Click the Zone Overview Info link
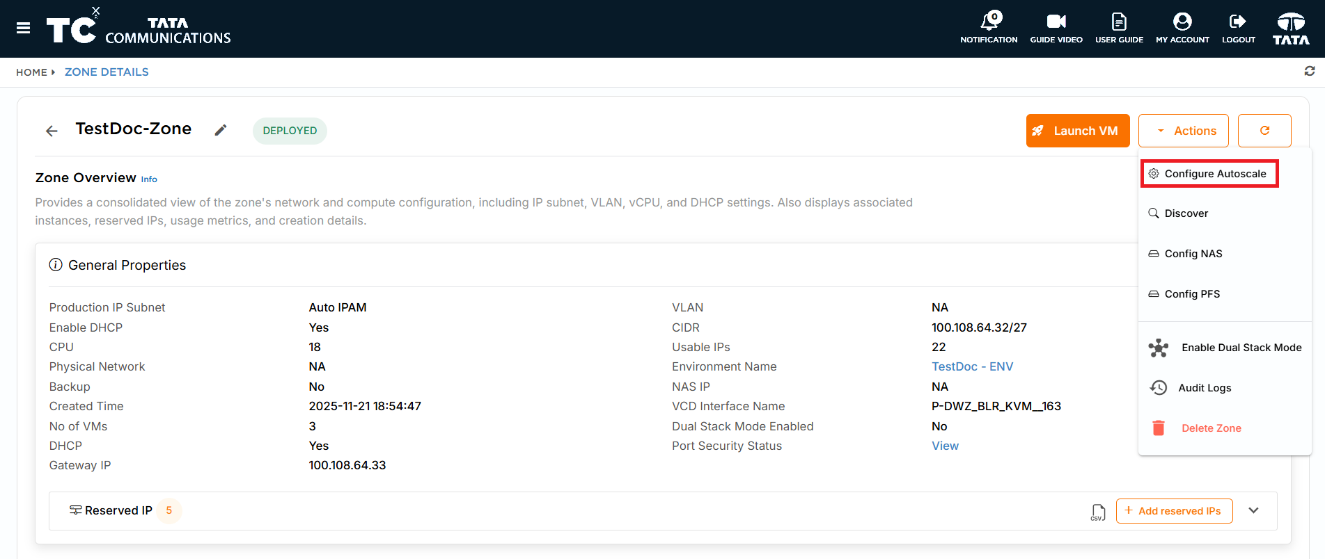1325x559 pixels. pos(149,179)
